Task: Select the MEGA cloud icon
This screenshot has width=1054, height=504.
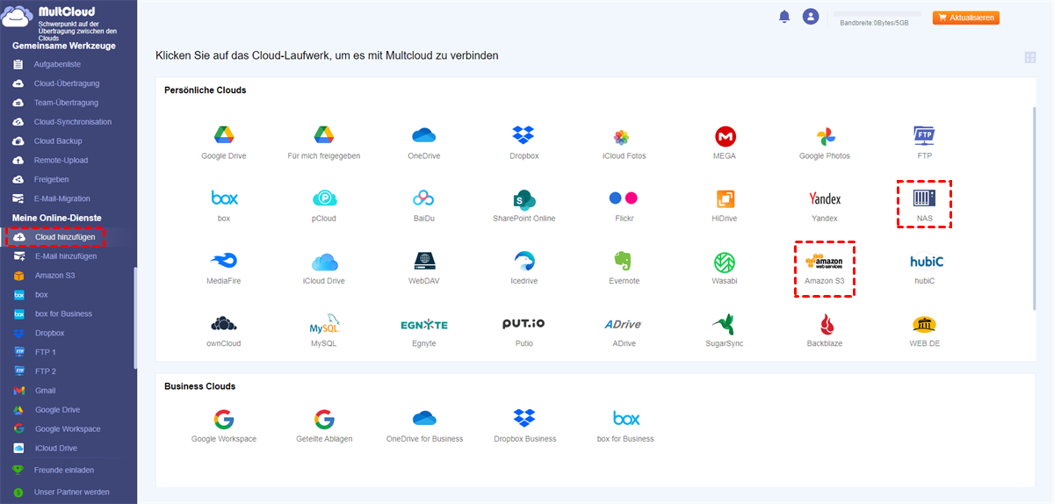Action: point(725,136)
